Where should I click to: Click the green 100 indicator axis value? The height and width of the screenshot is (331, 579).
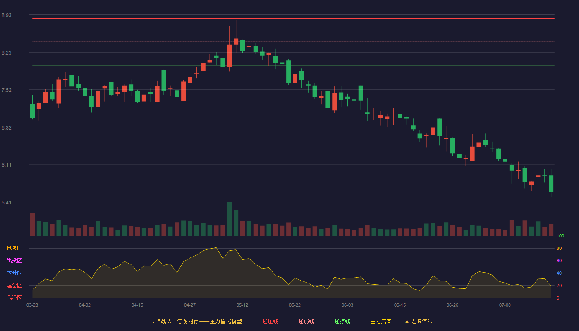pos(560,236)
